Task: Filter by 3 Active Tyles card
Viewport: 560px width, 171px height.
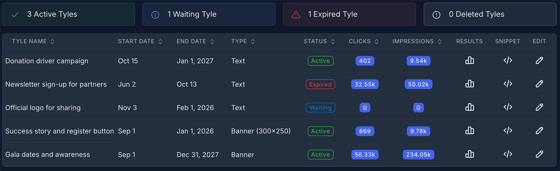Action: tap(68, 14)
